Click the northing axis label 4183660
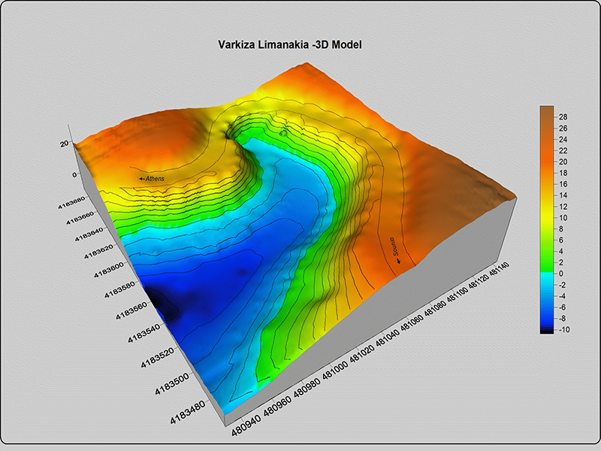 click(x=80, y=219)
